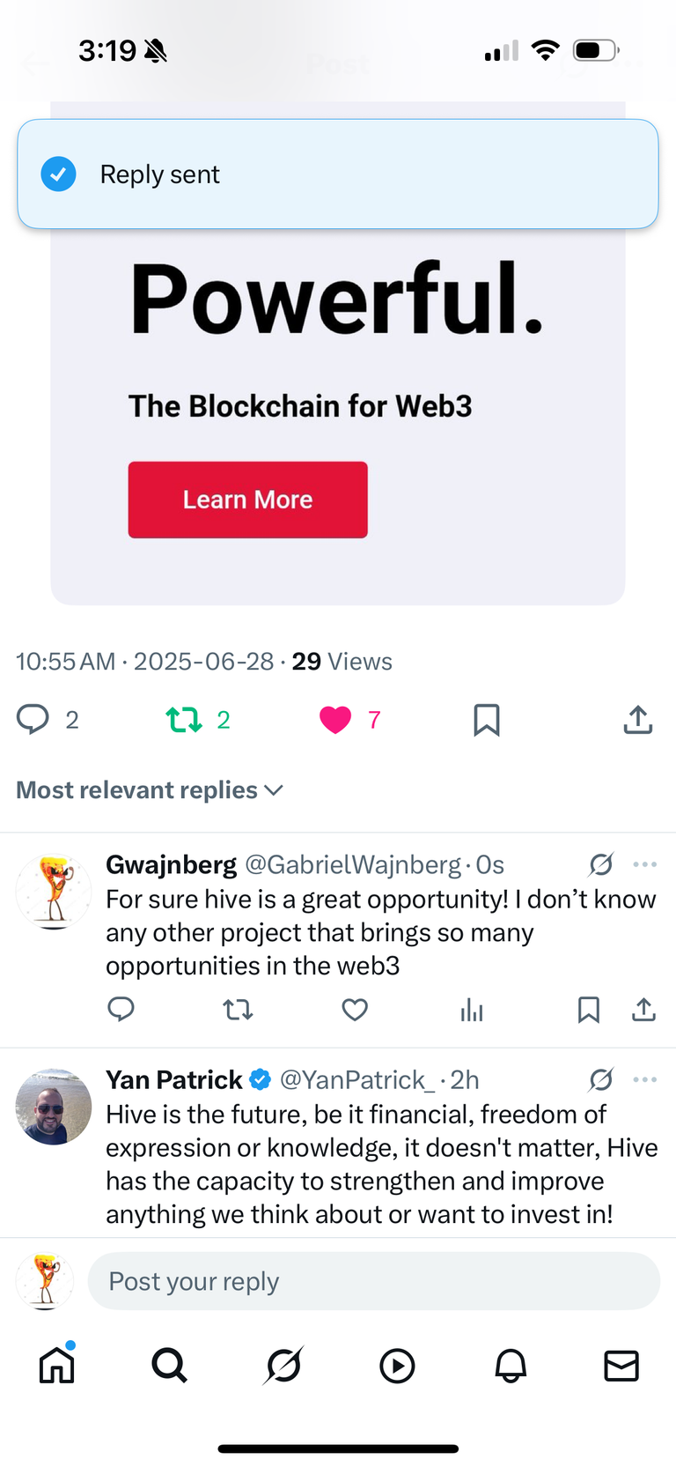Expand Most relevant replies sorting

click(150, 789)
